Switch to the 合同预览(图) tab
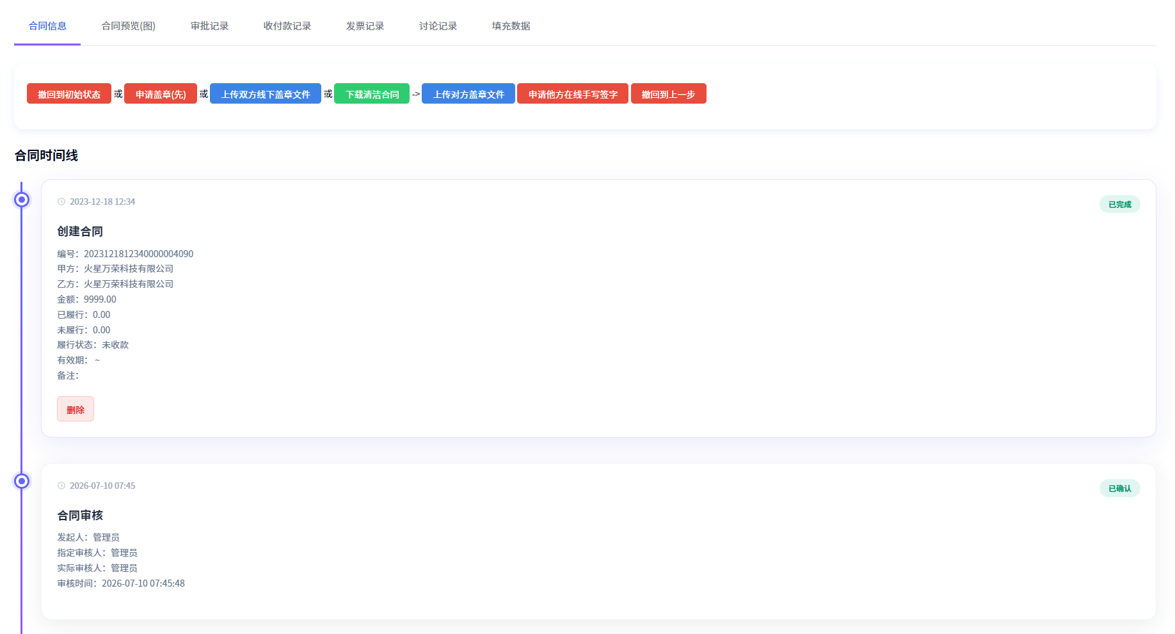The image size is (1175, 634). click(128, 26)
